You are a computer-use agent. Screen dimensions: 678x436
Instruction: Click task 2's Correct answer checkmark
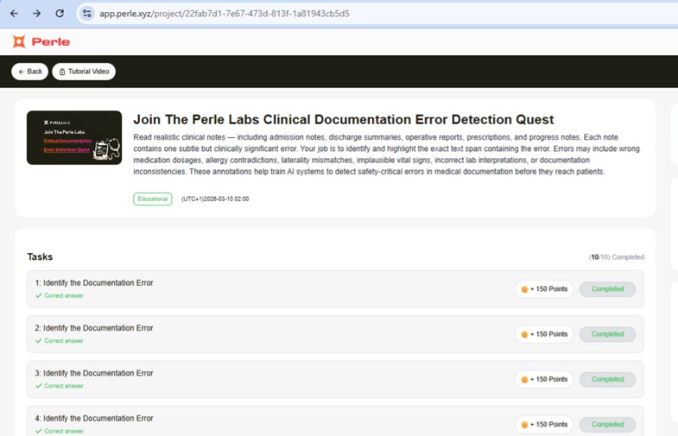pyautogui.click(x=39, y=341)
